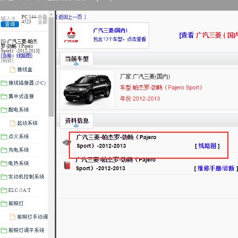238x238 pixels.
Task: Click the page icon next to 接线盒
Action: (13, 70)
